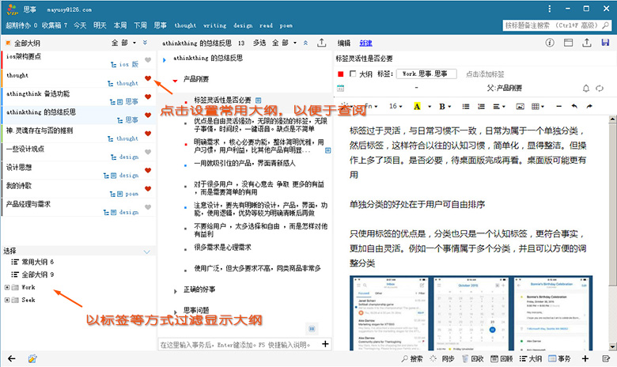
Task: Click the yellow text highlight color button
Action: [x=418, y=106]
